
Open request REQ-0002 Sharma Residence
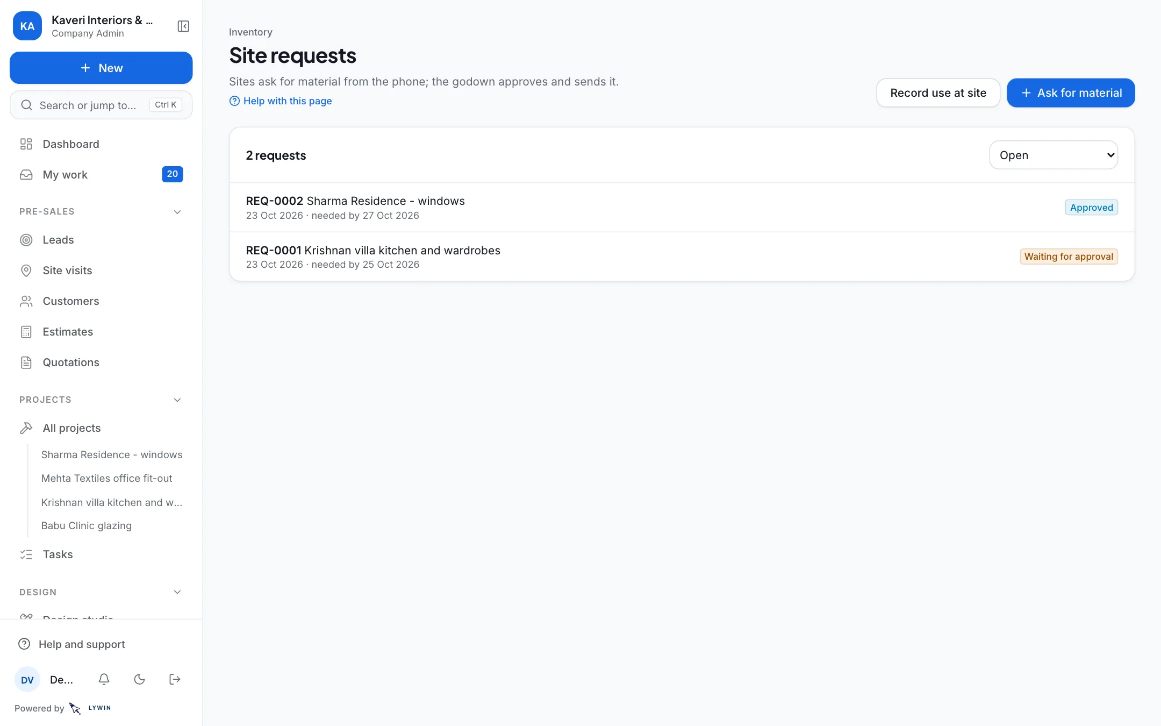click(x=682, y=208)
